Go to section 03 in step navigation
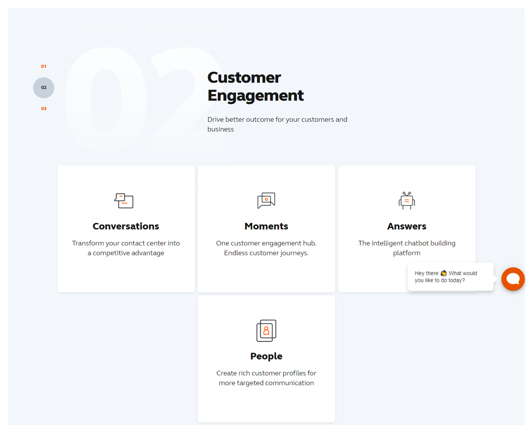 coord(44,108)
